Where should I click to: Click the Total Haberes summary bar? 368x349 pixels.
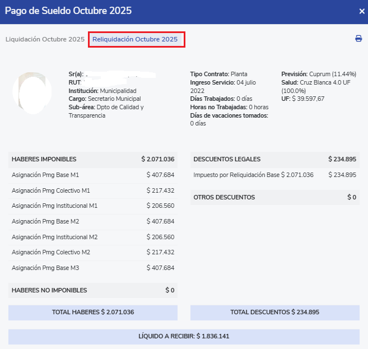93,313
